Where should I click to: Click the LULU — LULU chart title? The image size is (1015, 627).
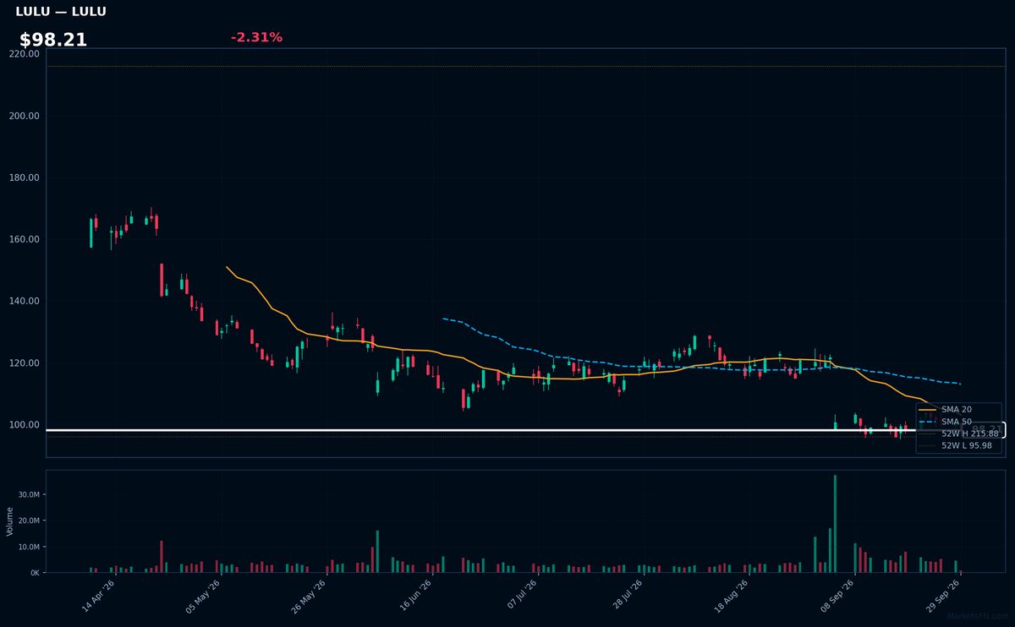click(61, 12)
